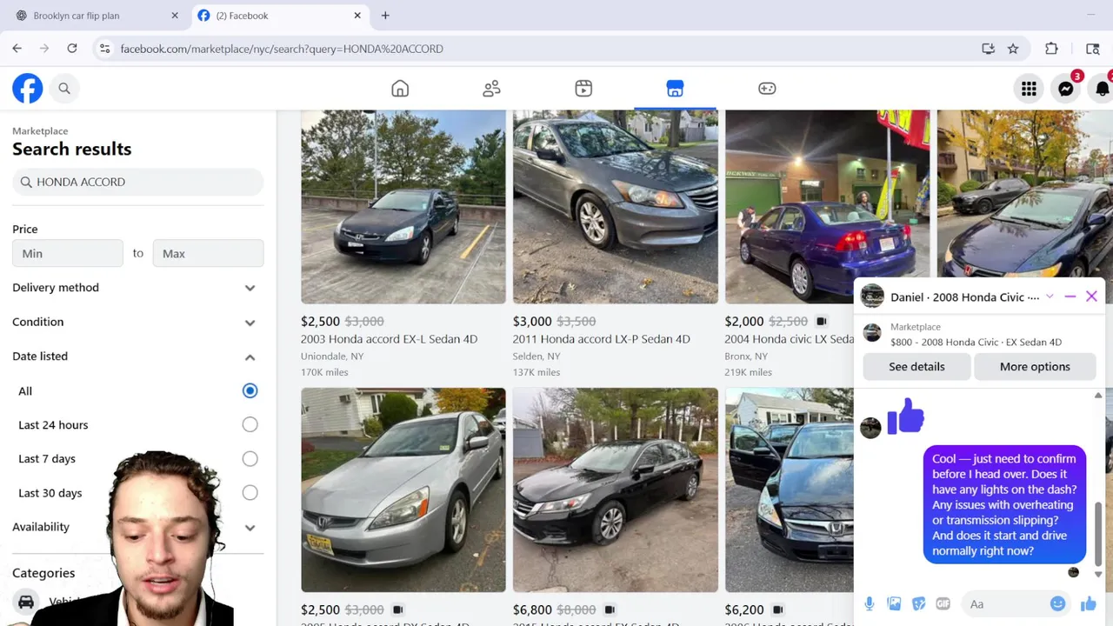Click the microphone voice clip icon in chat
The image size is (1113, 626).
click(869, 604)
